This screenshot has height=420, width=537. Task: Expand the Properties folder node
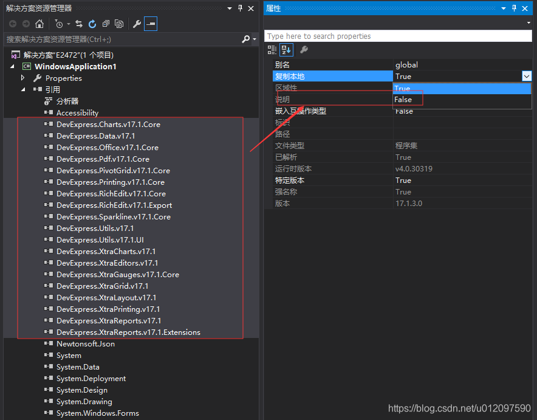point(22,78)
